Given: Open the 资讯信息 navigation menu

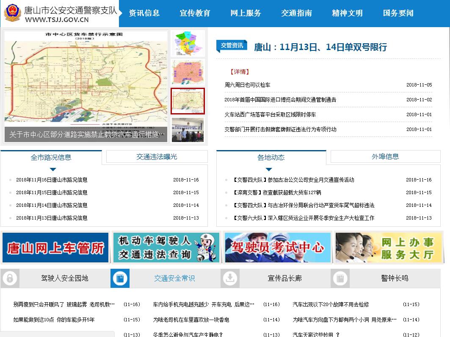Looking at the screenshot, I should click(x=144, y=13).
